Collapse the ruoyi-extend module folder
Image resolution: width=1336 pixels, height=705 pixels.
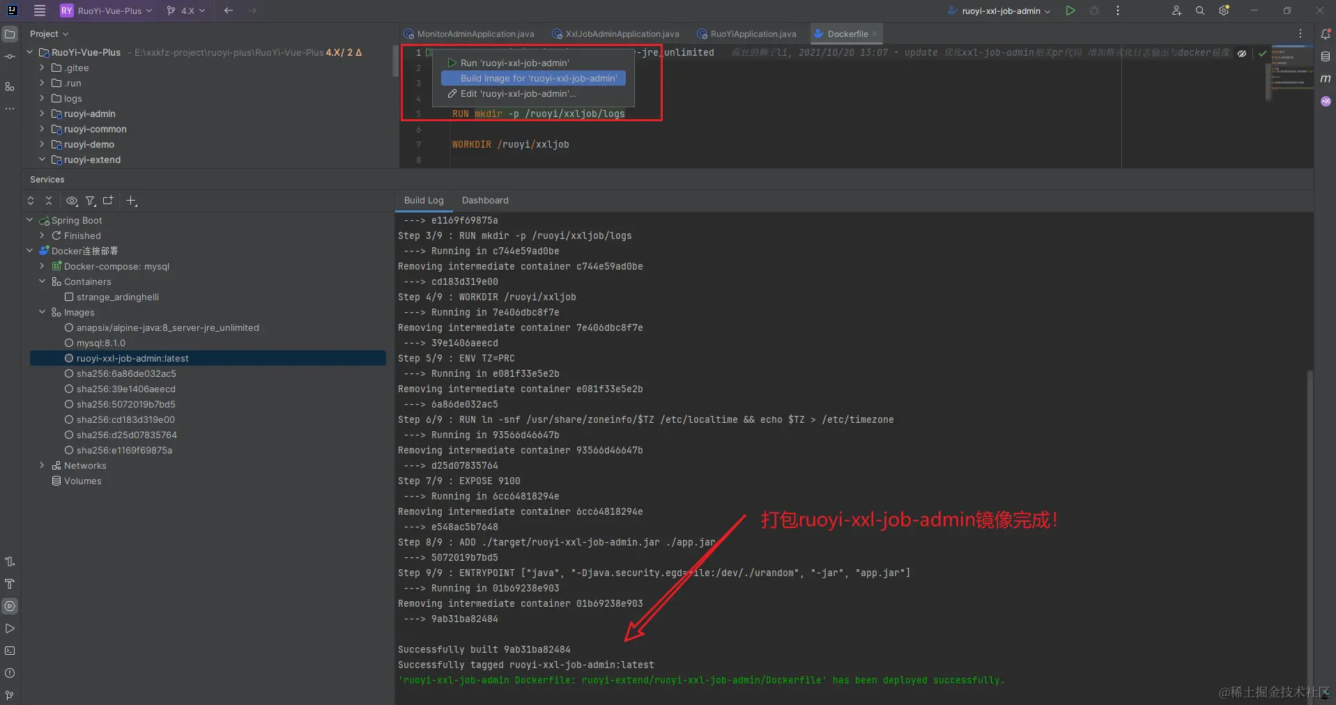42,160
